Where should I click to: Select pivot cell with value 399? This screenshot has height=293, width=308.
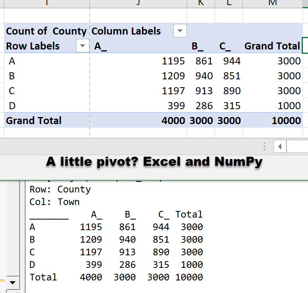(138, 106)
